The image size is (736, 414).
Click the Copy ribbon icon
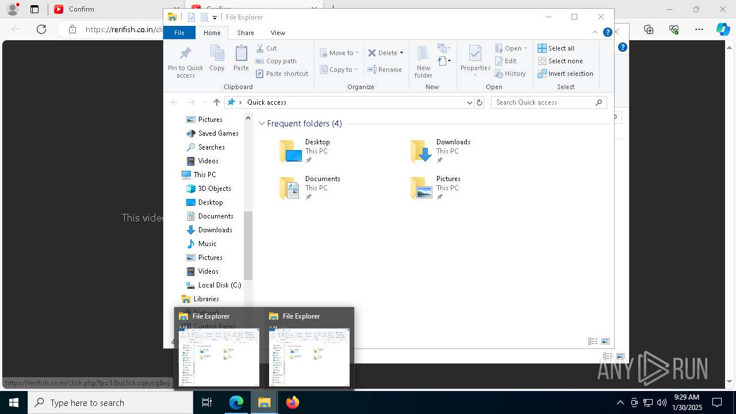click(x=217, y=59)
